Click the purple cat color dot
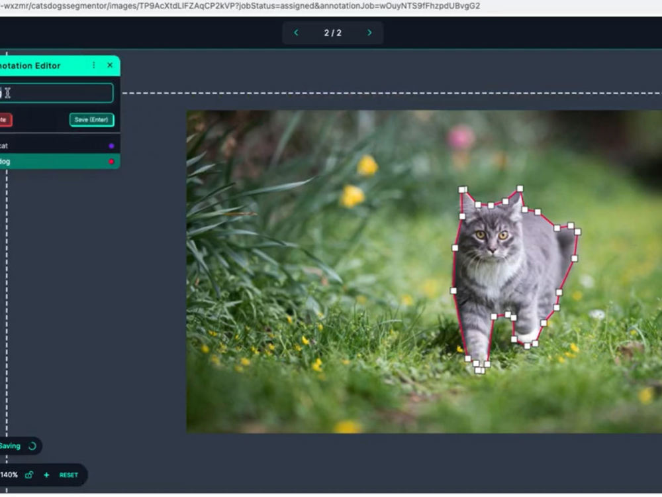 pyautogui.click(x=111, y=146)
